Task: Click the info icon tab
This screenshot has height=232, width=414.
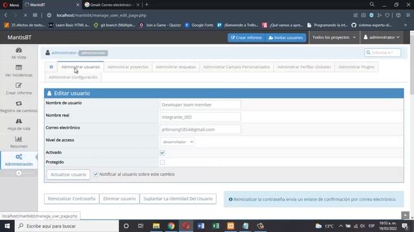Action: tap(51, 67)
